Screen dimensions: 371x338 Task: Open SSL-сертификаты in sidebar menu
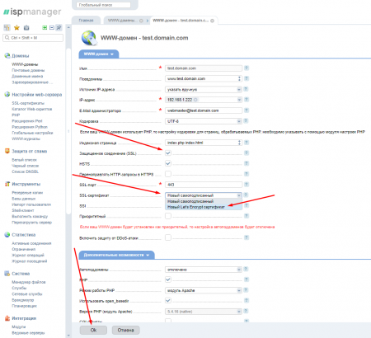tap(28, 103)
